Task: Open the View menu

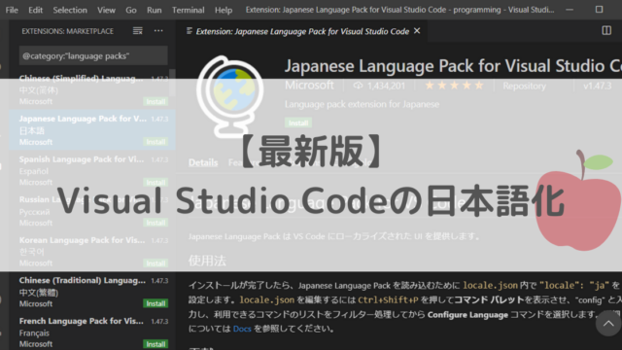Action: click(106, 10)
